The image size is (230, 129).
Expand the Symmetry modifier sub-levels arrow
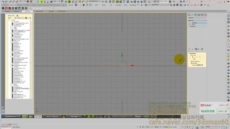click(x=191, y=23)
